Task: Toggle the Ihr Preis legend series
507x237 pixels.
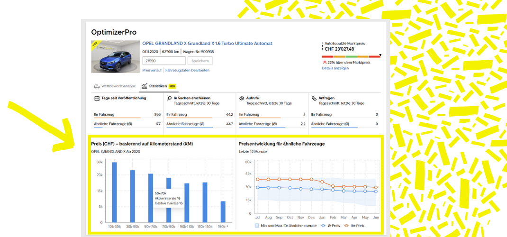Action: 354,226
